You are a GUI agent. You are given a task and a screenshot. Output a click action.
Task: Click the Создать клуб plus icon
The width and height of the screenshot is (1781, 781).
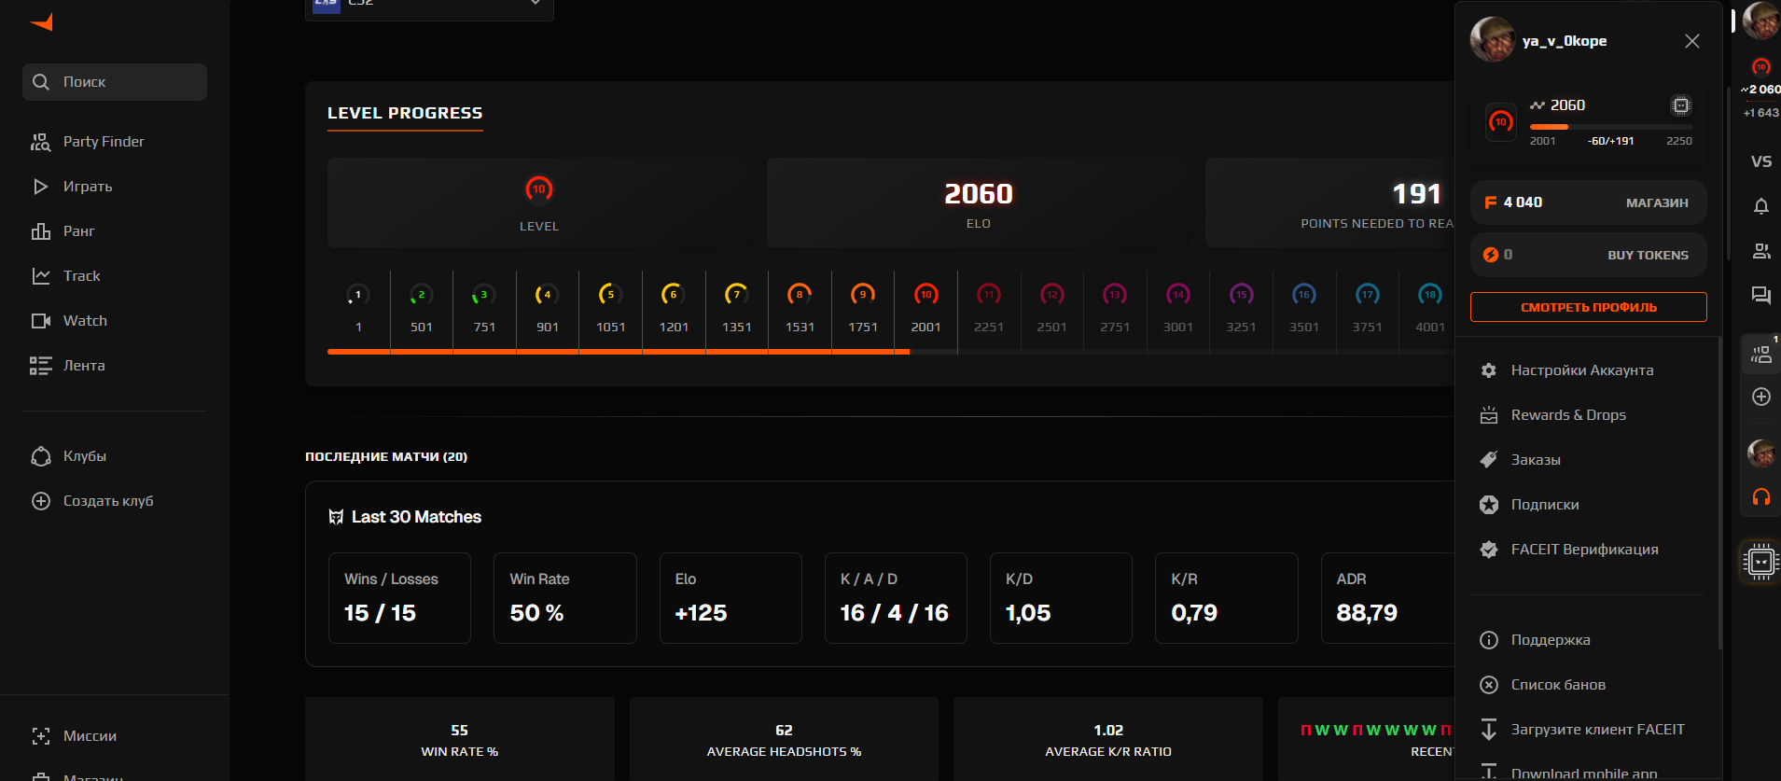click(41, 501)
